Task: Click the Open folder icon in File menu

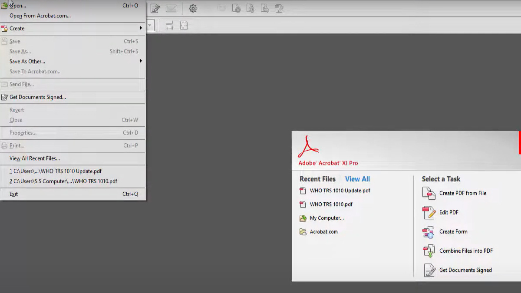Action: 4,6
